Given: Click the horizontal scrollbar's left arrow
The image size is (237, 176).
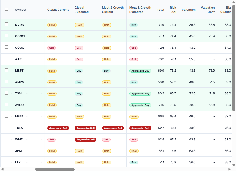Looking at the screenshot, I should pos(2,170).
